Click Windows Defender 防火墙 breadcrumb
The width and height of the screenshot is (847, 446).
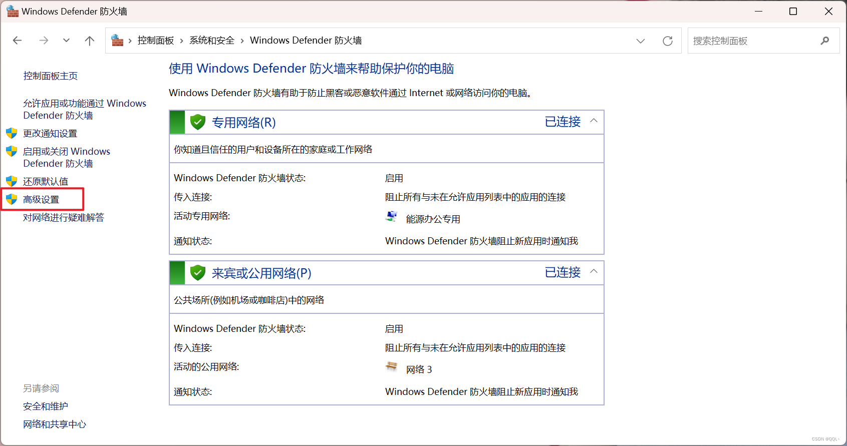coord(306,41)
